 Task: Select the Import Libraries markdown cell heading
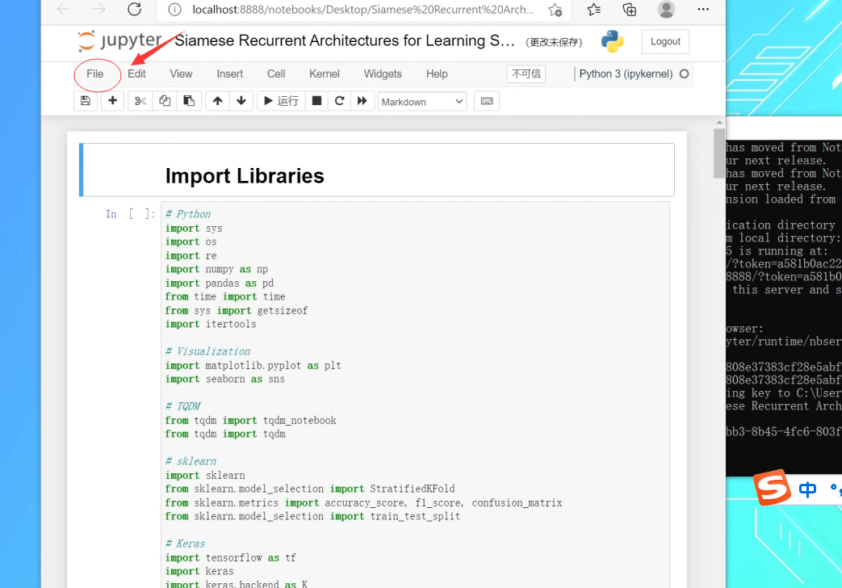click(x=245, y=176)
